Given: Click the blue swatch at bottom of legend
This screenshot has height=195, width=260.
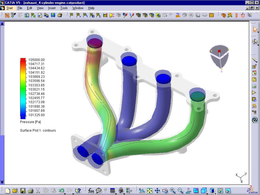Looking at the screenshot, I should (x=23, y=118).
